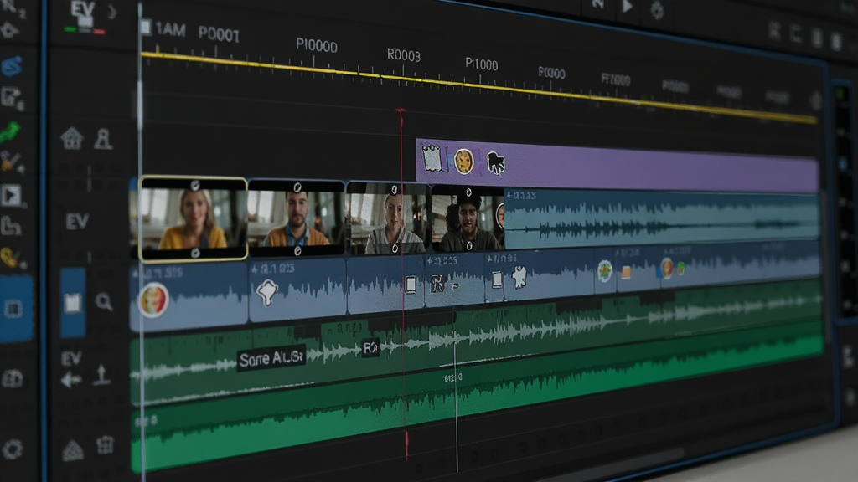The image size is (858, 482).
Task: Select the teal audio waveform clip
Action: 661,218
